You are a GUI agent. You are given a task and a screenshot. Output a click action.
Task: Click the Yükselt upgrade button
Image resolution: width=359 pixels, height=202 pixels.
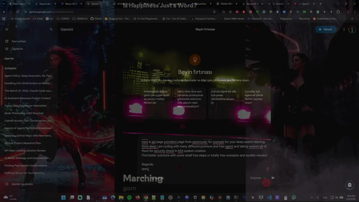(326, 29)
